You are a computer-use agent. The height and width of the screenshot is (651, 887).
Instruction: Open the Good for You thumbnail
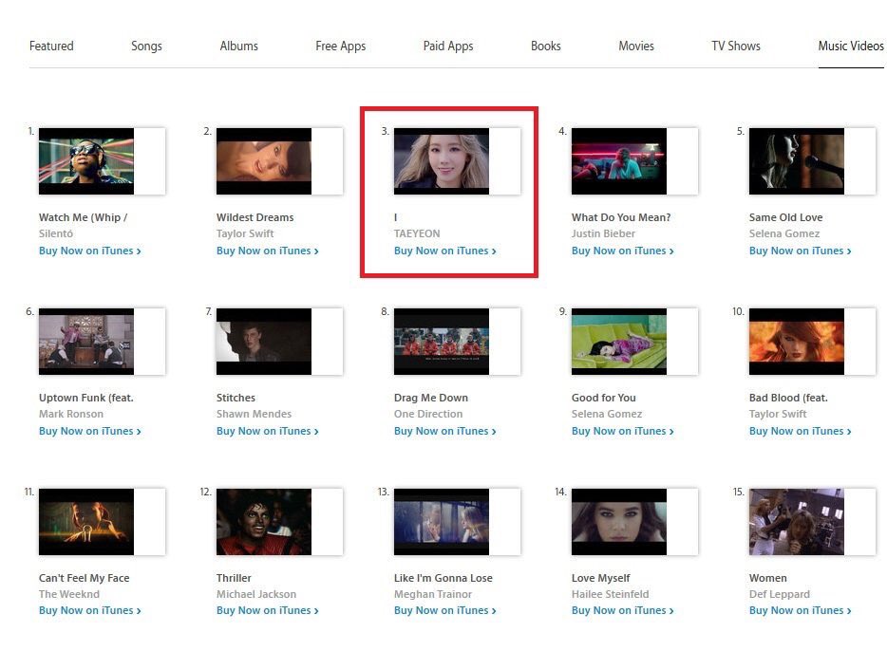619,342
